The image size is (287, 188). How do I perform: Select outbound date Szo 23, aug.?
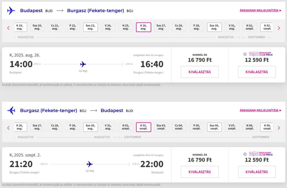[91, 27]
